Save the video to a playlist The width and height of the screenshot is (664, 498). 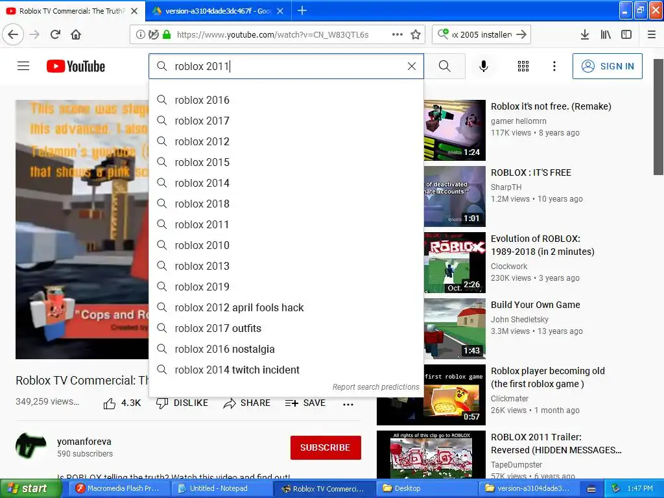305,403
